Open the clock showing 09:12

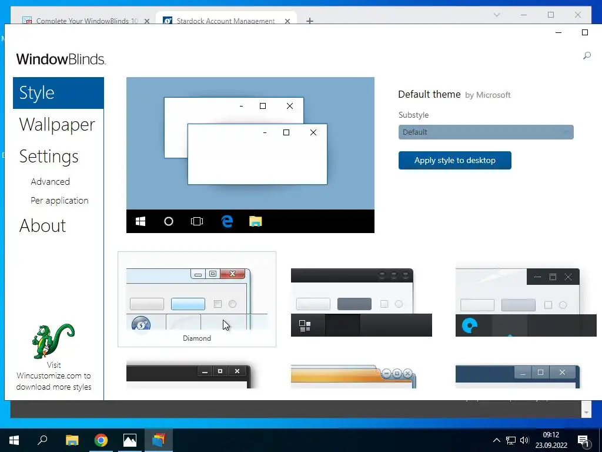pos(551,440)
